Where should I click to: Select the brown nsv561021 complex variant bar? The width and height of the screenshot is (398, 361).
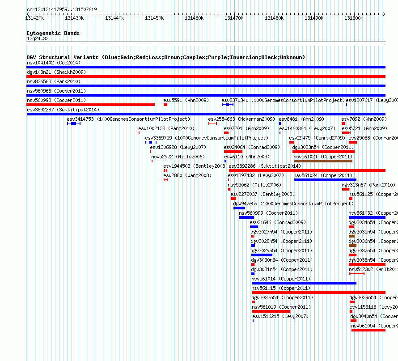click(323, 161)
